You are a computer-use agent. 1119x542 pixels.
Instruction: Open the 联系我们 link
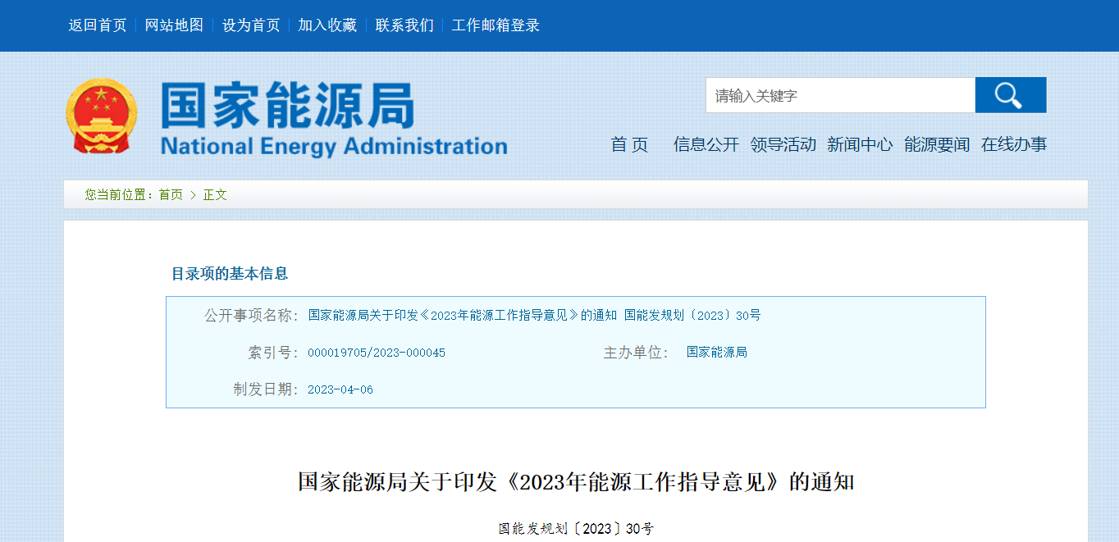click(x=404, y=25)
